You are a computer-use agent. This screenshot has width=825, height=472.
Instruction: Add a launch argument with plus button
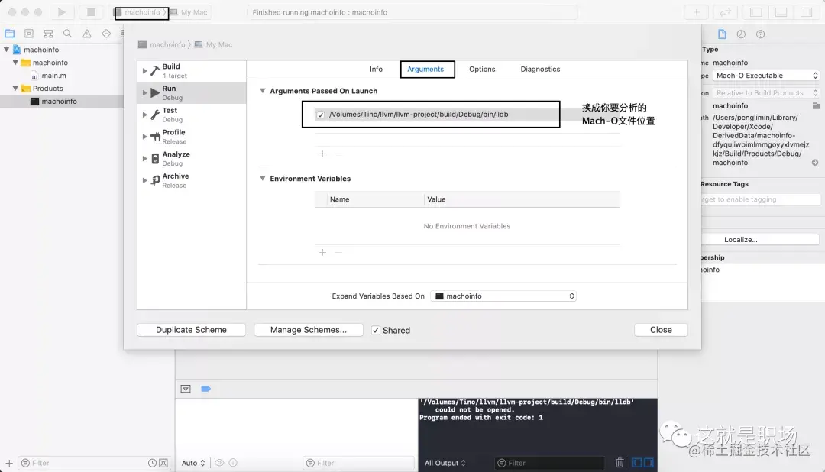[x=322, y=154]
